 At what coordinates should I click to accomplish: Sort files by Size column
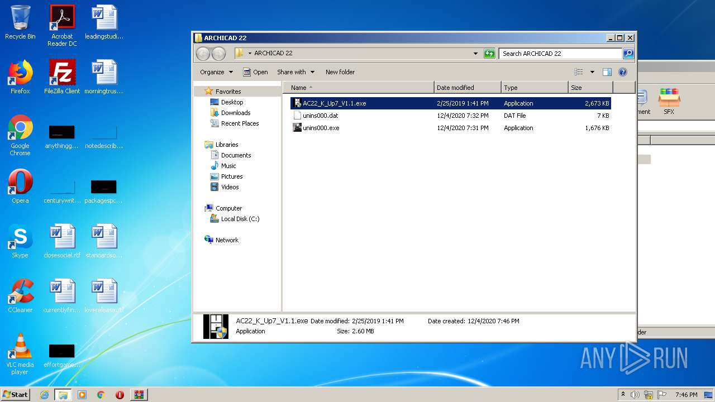(590, 88)
